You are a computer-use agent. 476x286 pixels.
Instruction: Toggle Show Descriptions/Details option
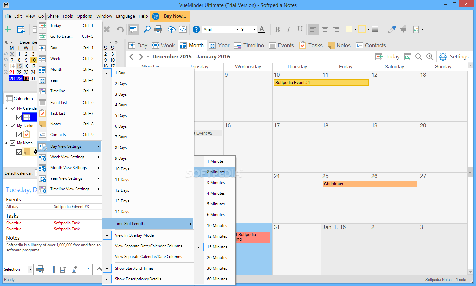[148, 279]
